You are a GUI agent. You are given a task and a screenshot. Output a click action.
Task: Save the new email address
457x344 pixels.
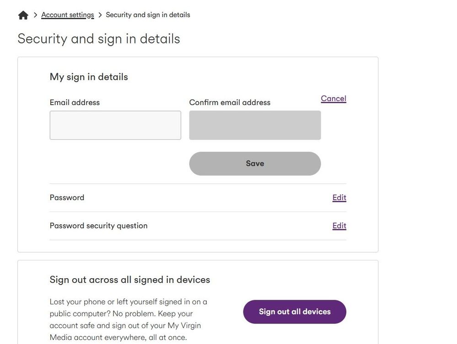255,164
